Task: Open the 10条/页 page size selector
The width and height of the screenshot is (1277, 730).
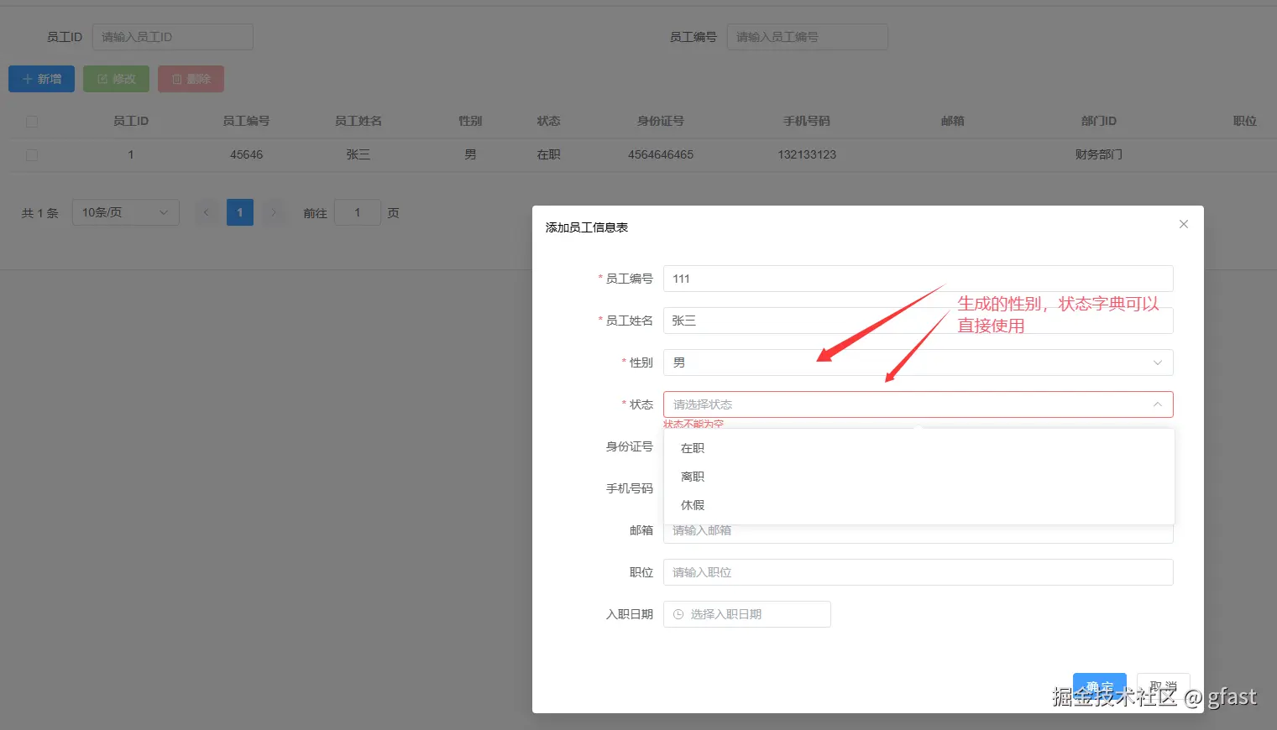Action: [126, 212]
